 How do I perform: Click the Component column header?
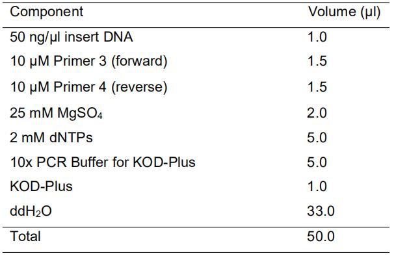(46, 12)
